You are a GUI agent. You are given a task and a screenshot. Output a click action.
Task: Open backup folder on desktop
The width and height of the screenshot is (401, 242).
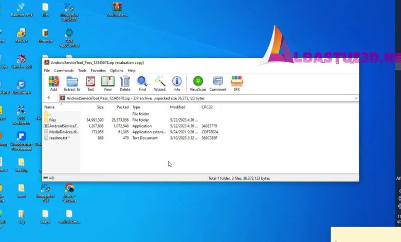22,165
